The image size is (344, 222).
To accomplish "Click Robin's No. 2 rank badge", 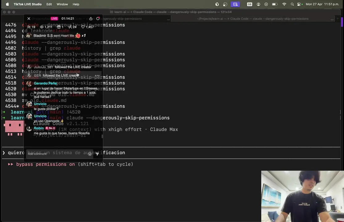I will coord(50,128).
